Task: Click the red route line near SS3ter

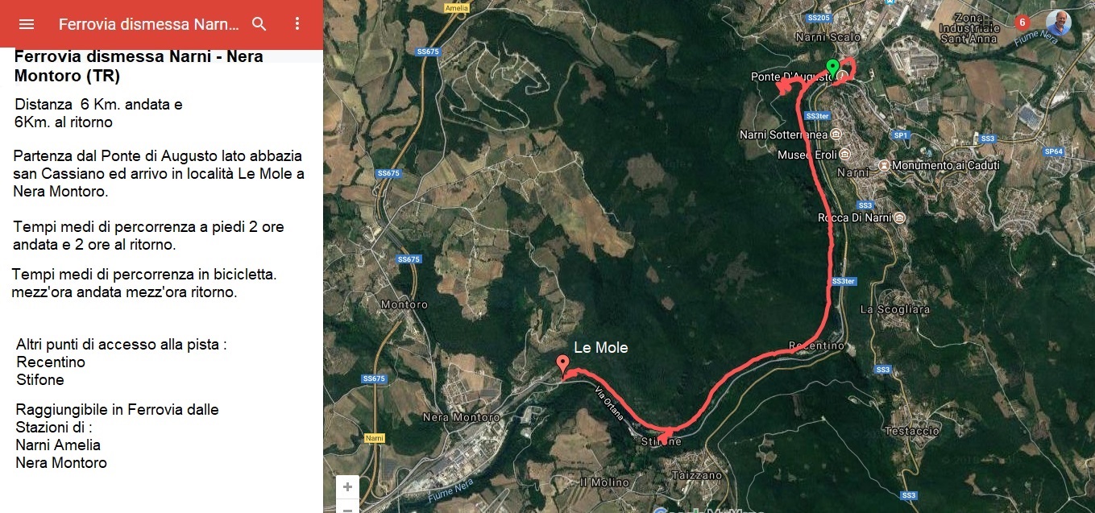Action: pyautogui.click(x=831, y=282)
